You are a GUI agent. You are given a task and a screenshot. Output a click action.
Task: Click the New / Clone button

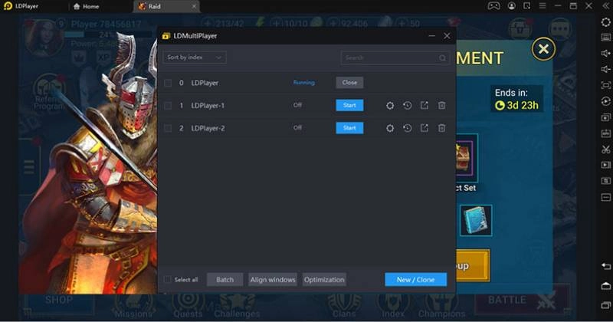[415, 279]
